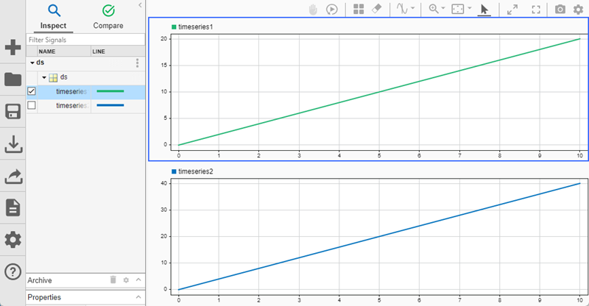Click the eraser Clear Subplot icon
Screen dimensions: 589x306
coord(376,9)
